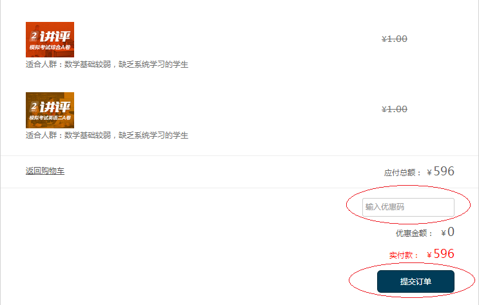
Task: Open the orange 英语二A卷 course thumbnail
Action: click(50, 110)
